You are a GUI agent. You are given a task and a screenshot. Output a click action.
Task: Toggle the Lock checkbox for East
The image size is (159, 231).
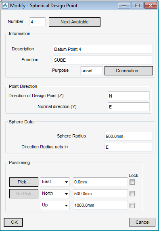[132, 182]
